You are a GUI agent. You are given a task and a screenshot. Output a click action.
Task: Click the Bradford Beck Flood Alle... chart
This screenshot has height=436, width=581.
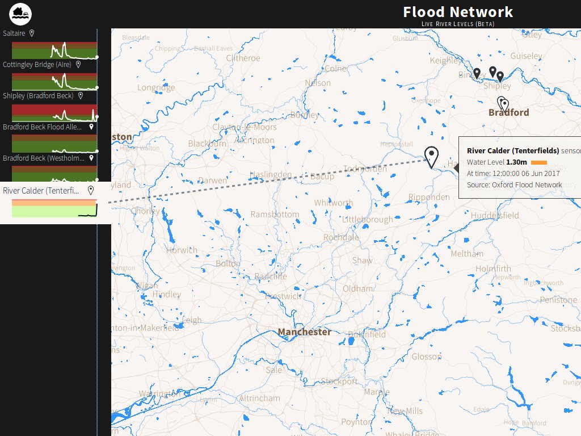(x=54, y=144)
